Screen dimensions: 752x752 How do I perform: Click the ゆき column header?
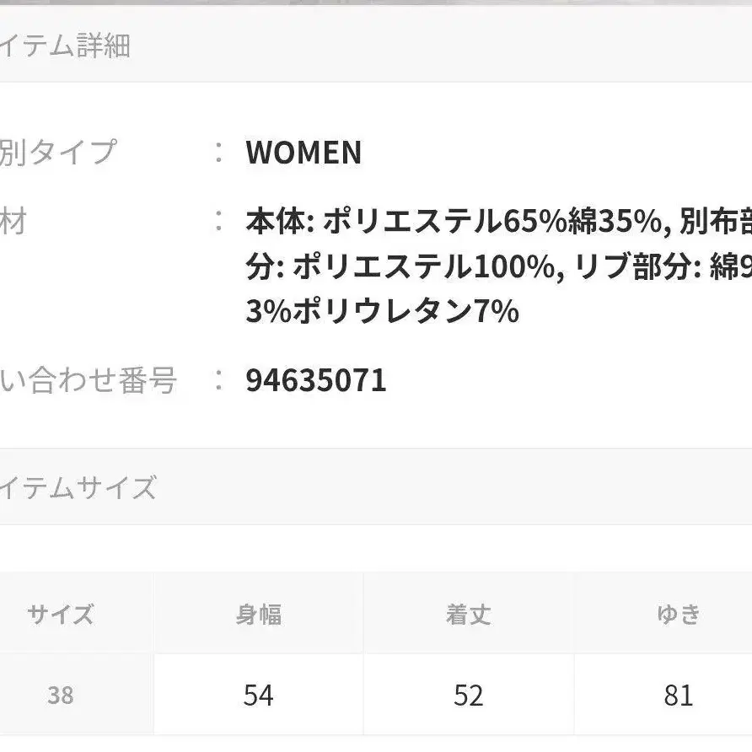[678, 614]
